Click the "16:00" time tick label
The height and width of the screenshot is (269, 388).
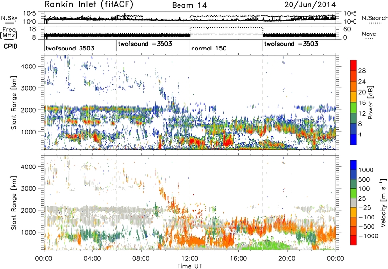click(x=238, y=259)
